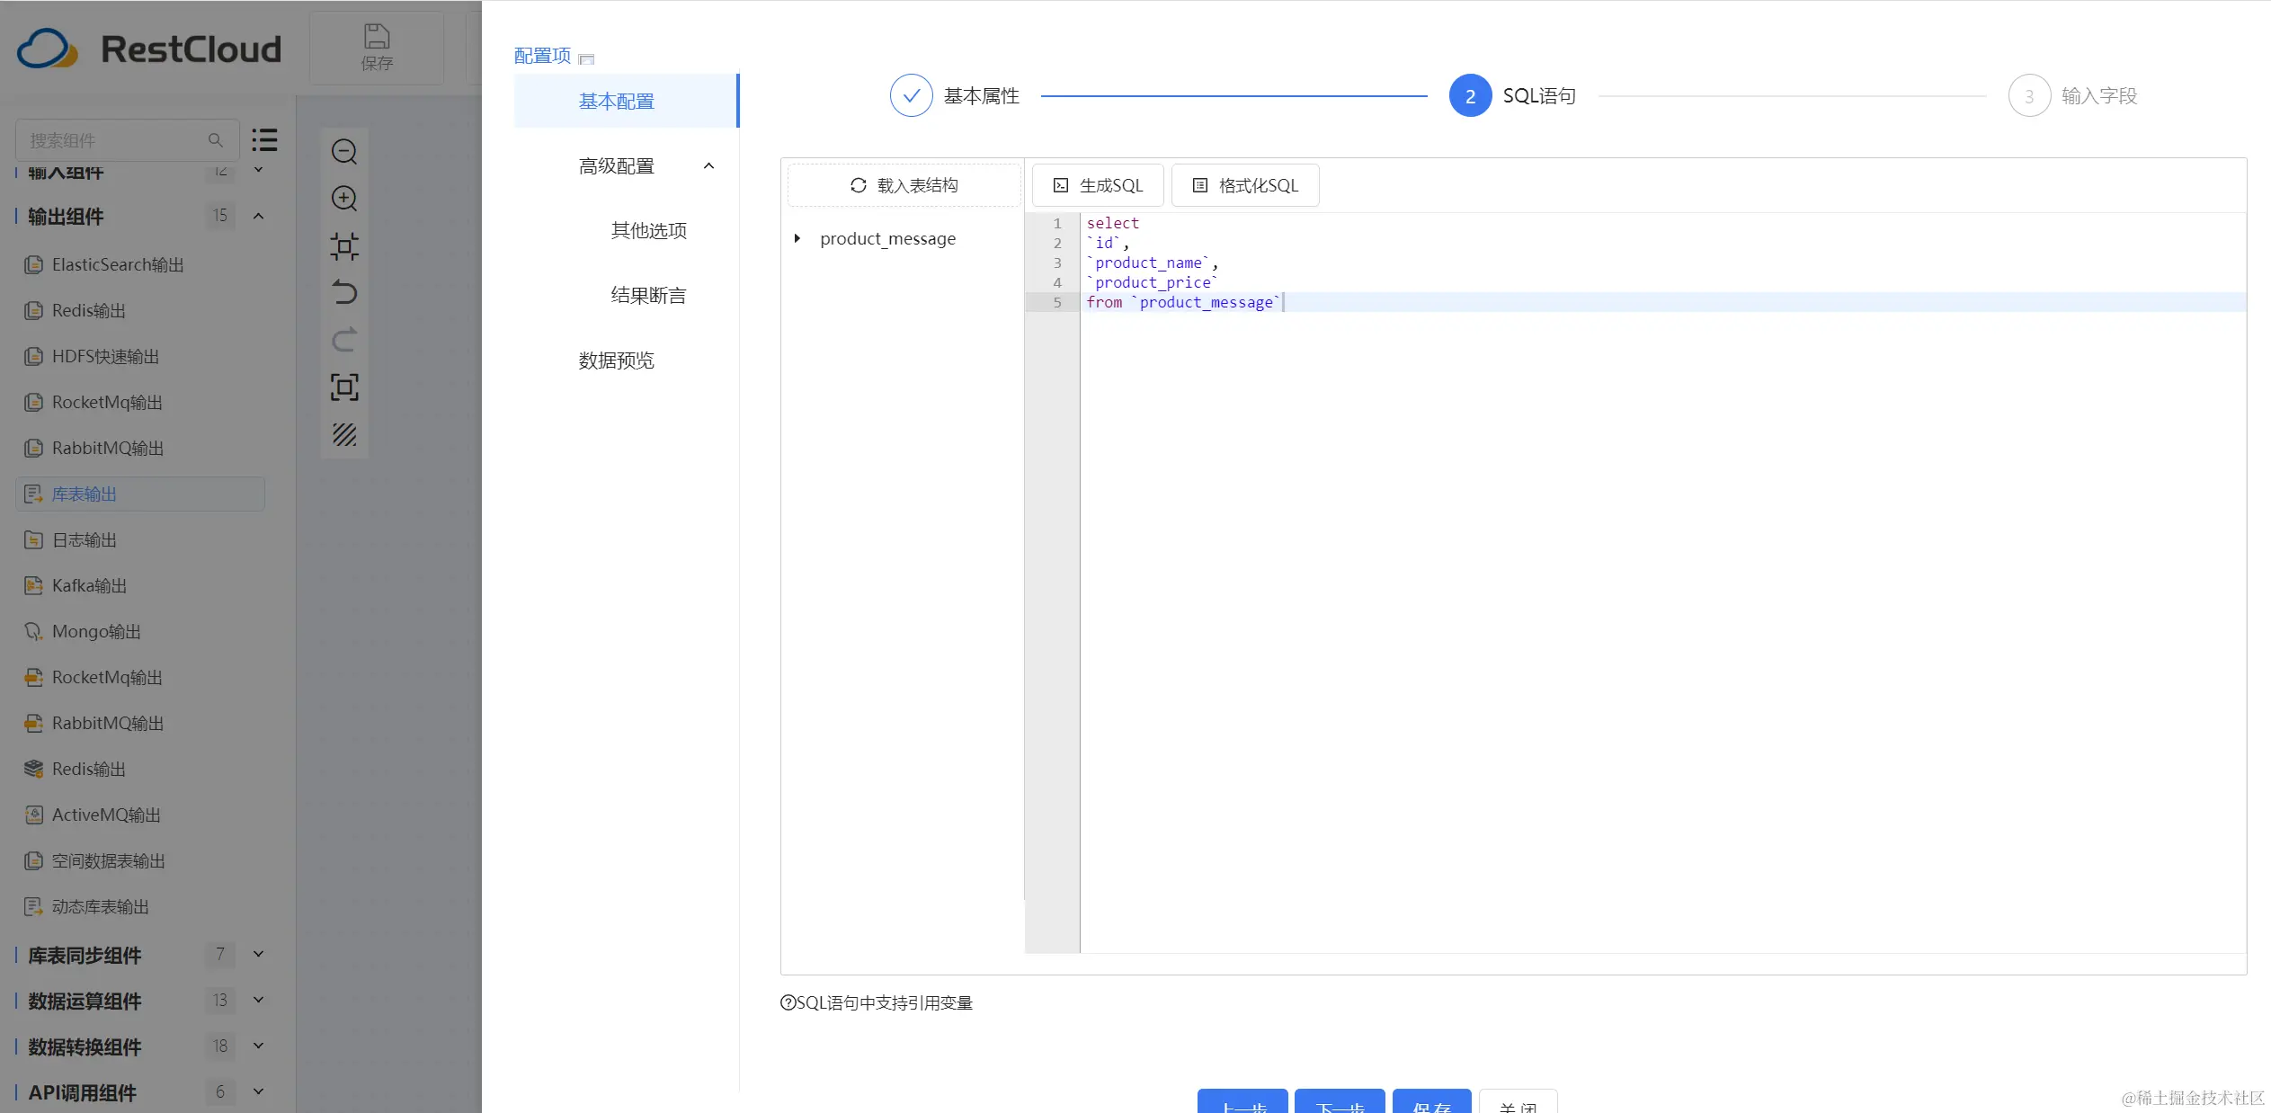Click the redo arrow icon
Image resolution: width=2271 pixels, height=1113 pixels.
tap(344, 340)
